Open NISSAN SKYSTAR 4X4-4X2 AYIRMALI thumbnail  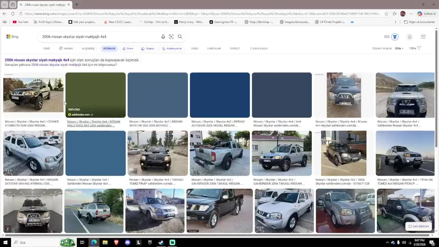tap(33, 153)
